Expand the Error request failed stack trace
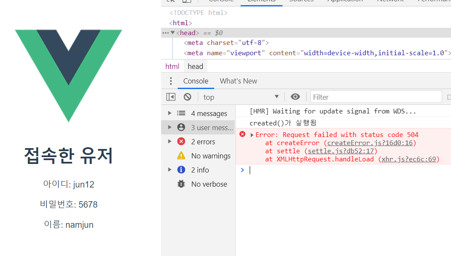This screenshot has width=451, height=256. tap(252, 135)
